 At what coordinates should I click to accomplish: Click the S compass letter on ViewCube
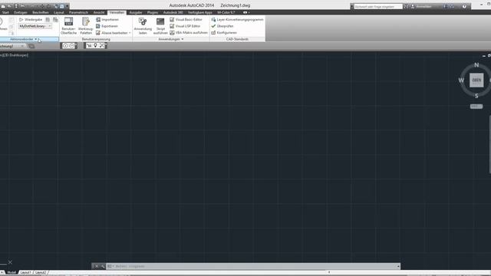[476, 96]
